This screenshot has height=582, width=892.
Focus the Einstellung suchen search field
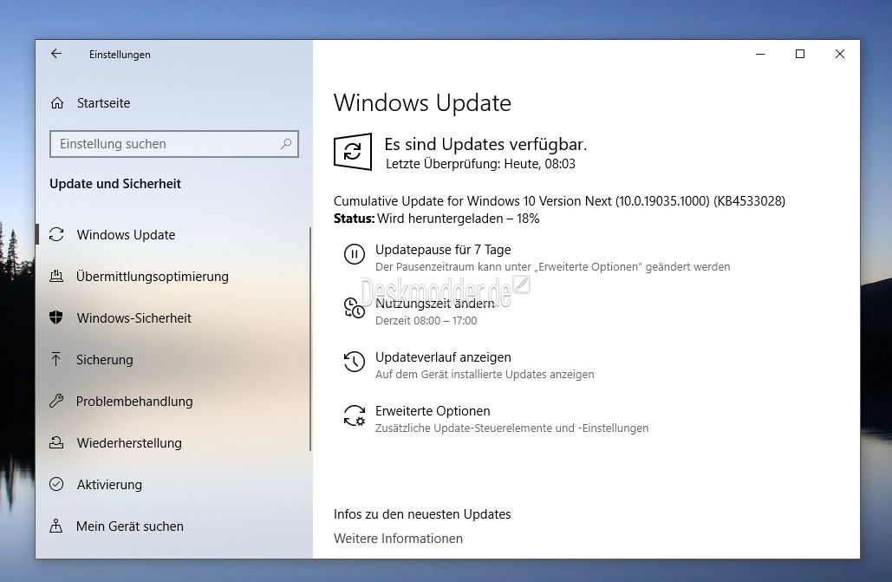pos(174,144)
